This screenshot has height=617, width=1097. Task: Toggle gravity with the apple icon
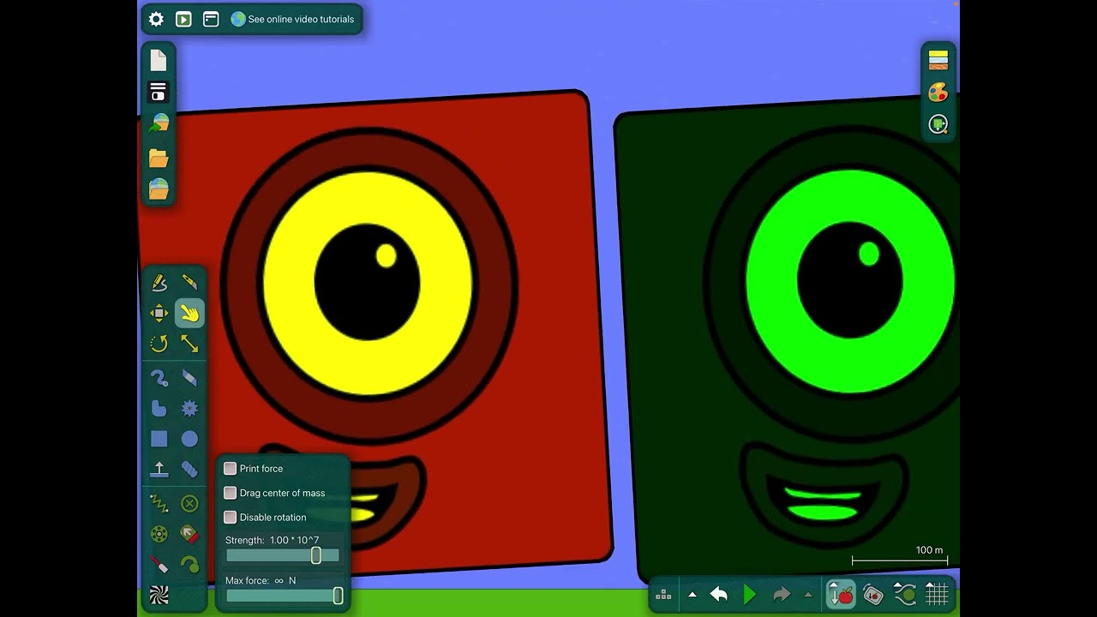tap(841, 595)
